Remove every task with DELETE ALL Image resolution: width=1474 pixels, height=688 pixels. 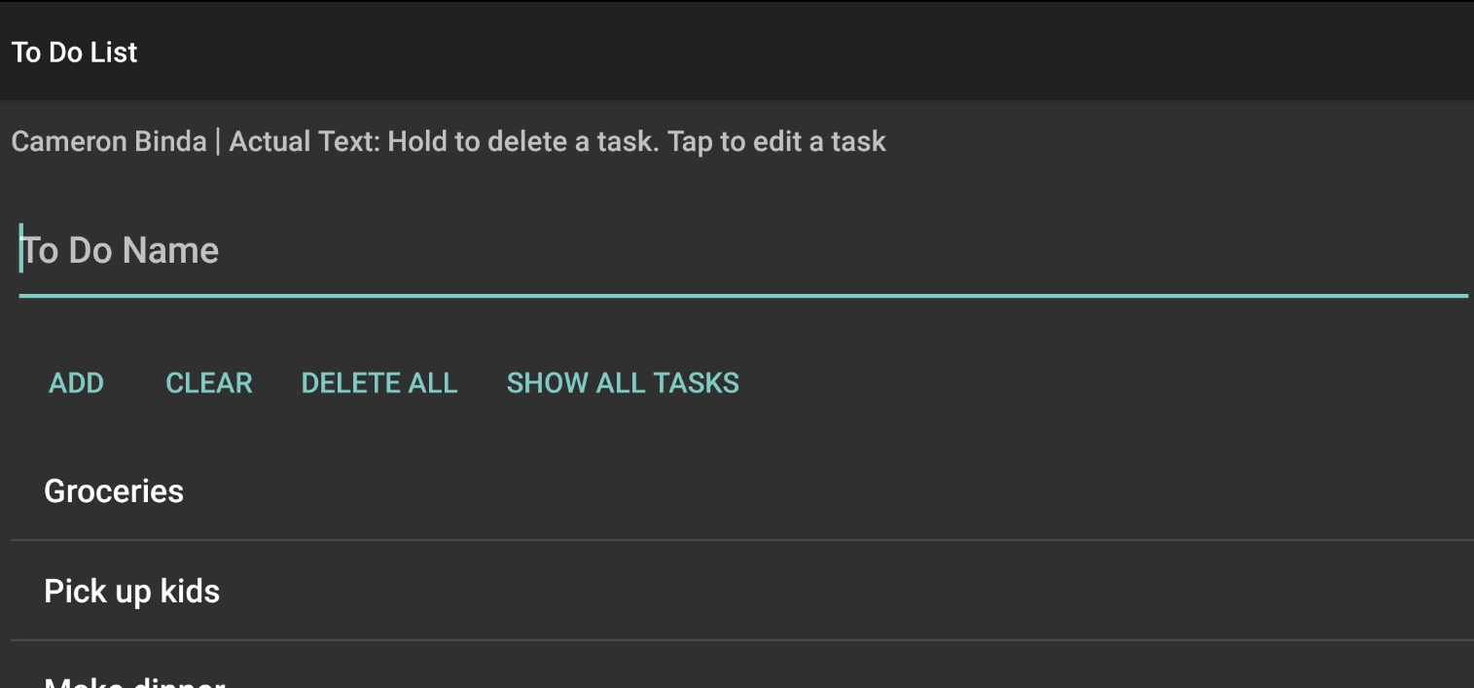pyautogui.click(x=379, y=382)
